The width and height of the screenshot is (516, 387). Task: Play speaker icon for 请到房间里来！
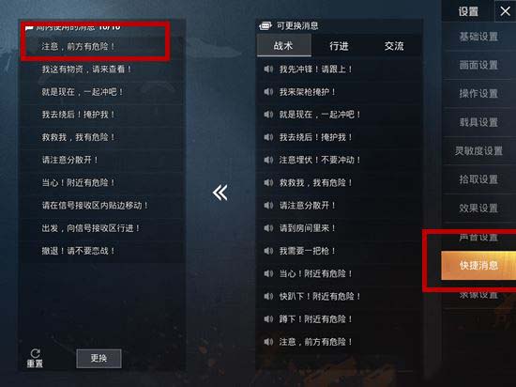(x=268, y=228)
